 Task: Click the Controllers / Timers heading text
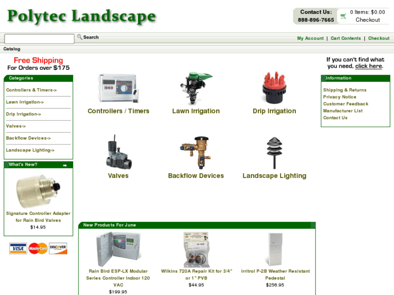point(118,111)
